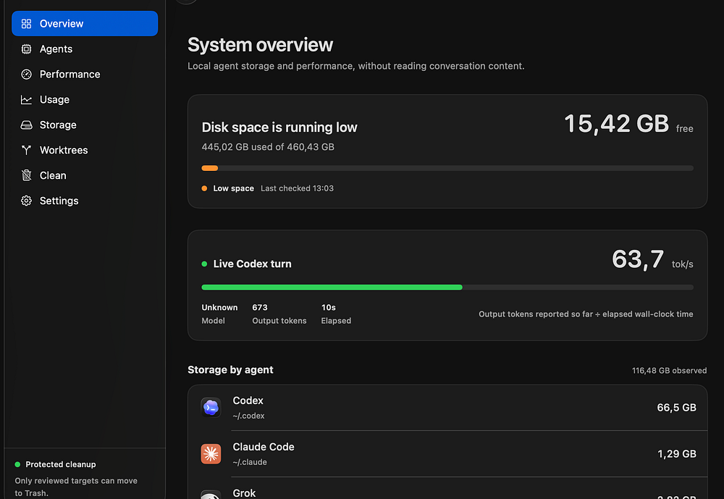Viewport: 724px width, 499px height.
Task: Click the Settings gear icon
Action: (26, 201)
